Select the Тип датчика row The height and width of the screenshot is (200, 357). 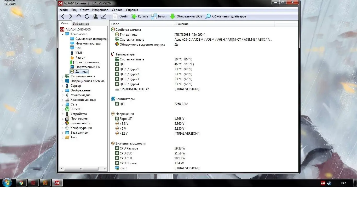[x=204, y=35]
